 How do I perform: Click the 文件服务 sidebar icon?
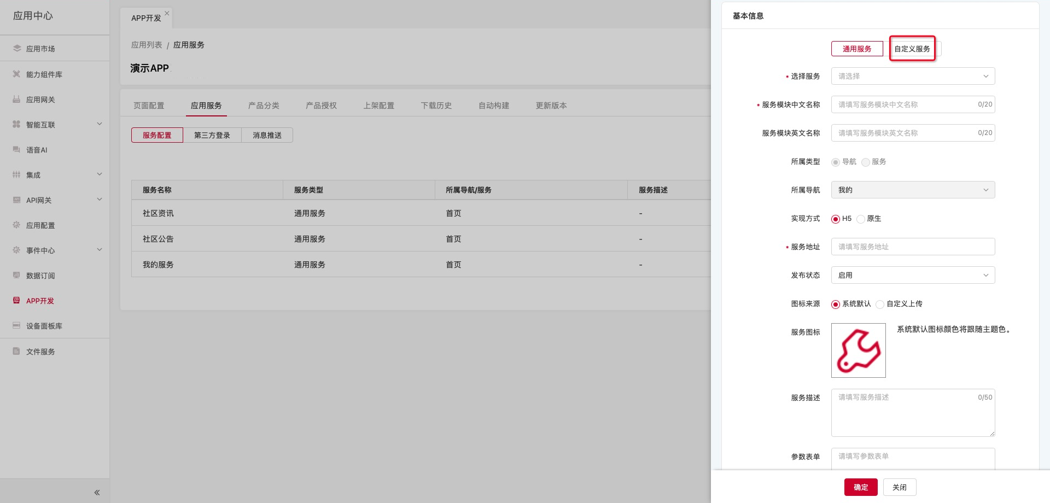16,352
